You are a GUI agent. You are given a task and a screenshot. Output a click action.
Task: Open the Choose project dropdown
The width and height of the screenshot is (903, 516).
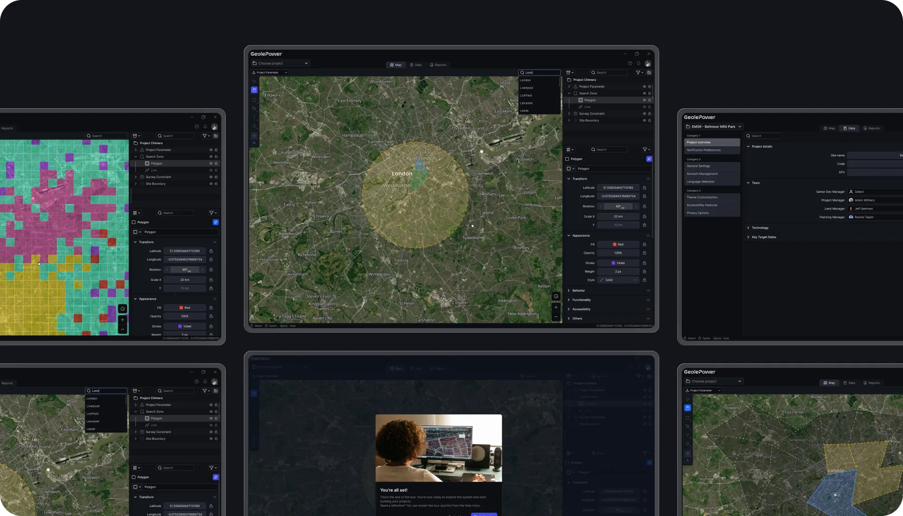[280, 63]
